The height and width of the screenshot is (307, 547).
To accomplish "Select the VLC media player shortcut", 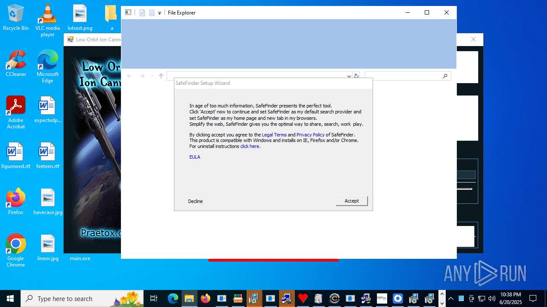I will coord(47,20).
